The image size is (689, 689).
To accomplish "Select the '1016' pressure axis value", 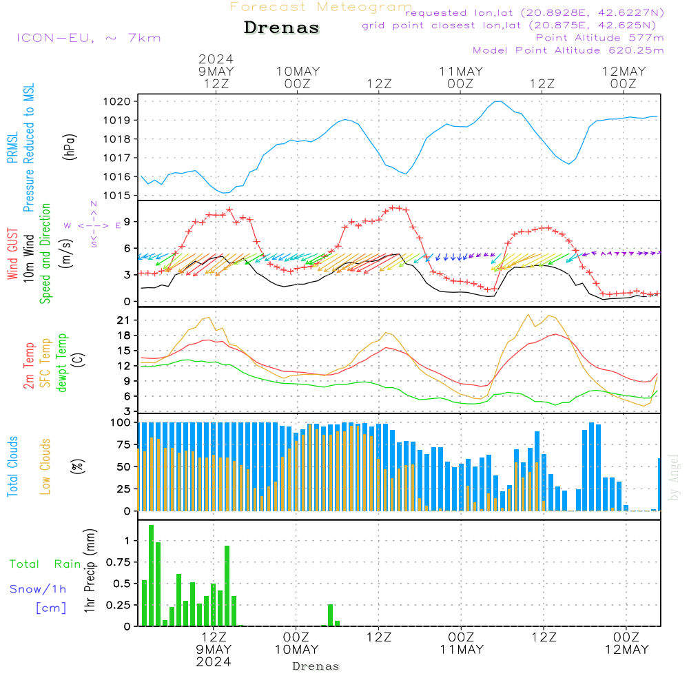I will click(x=117, y=176).
